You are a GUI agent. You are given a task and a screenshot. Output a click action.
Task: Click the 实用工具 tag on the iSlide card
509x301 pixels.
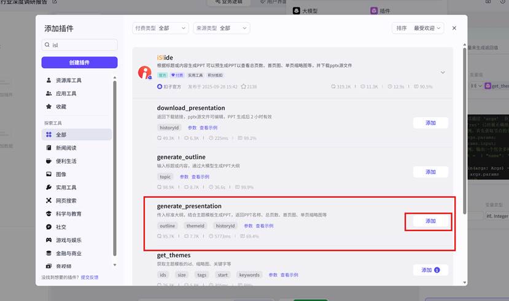195,76
